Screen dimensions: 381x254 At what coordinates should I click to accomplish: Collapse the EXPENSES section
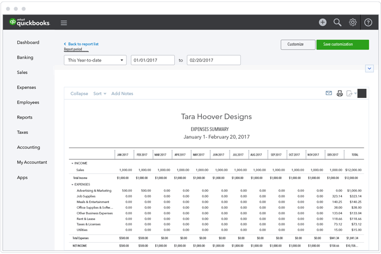point(72,184)
